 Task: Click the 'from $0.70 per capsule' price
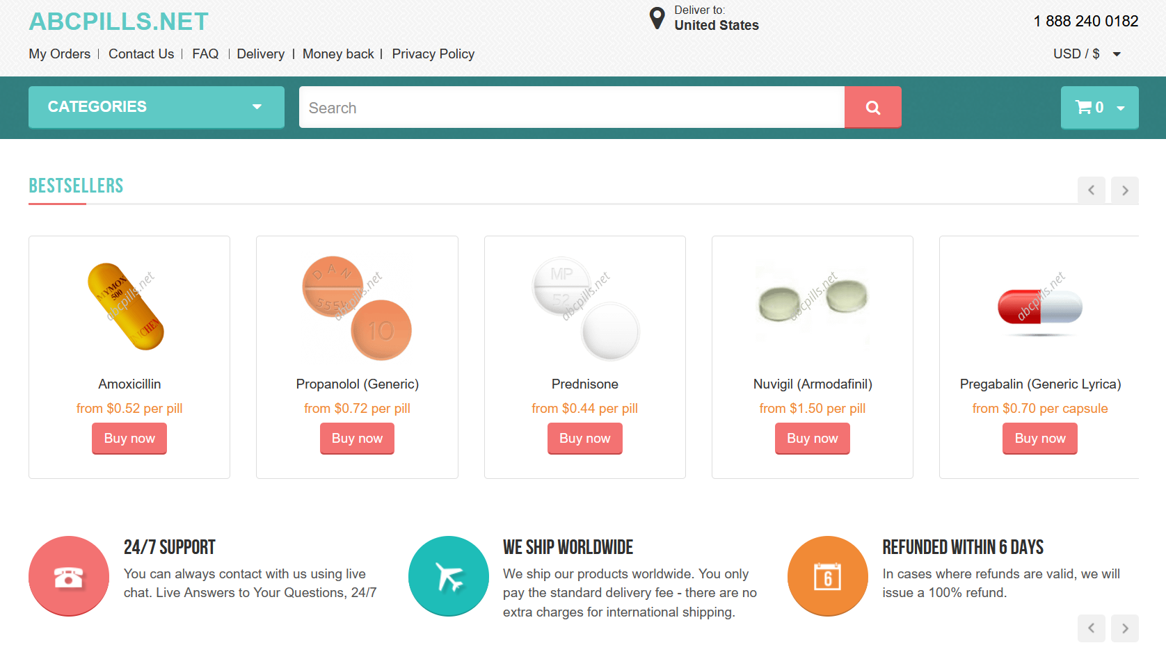click(x=1040, y=409)
